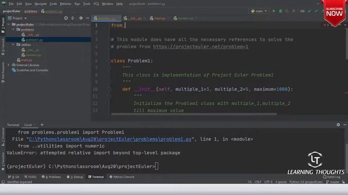Click the expand/collapse all icon in the Project panel header

point(72,18)
